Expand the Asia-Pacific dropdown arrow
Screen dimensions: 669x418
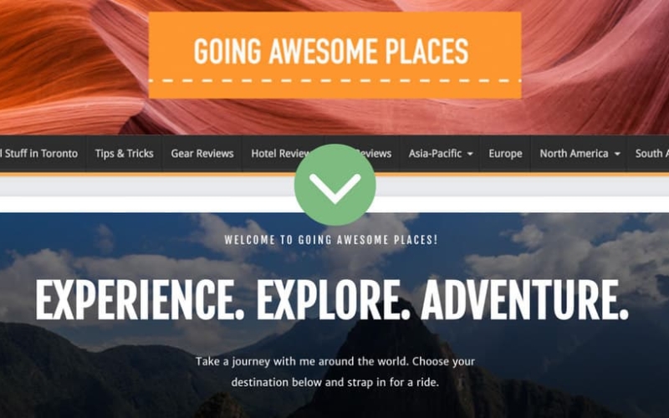470,154
